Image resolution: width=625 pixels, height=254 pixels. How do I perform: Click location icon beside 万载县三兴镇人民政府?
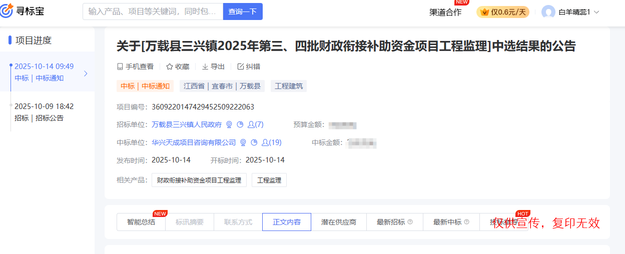tap(229, 124)
